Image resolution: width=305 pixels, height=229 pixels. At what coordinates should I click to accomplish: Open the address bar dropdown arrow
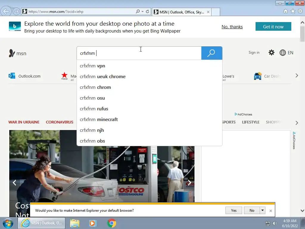coord(143,12)
